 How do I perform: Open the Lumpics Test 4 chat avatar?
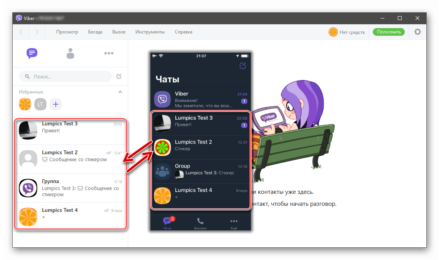28,217
